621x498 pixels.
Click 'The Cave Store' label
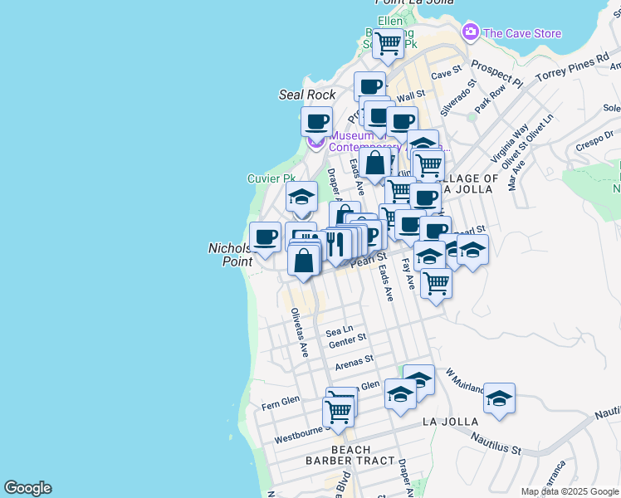[522, 33]
